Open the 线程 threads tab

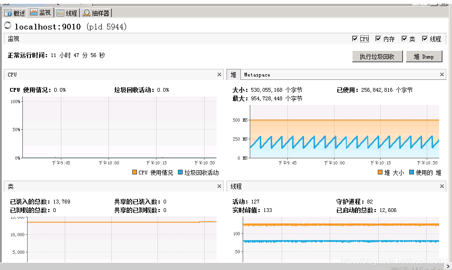pyautogui.click(x=67, y=13)
